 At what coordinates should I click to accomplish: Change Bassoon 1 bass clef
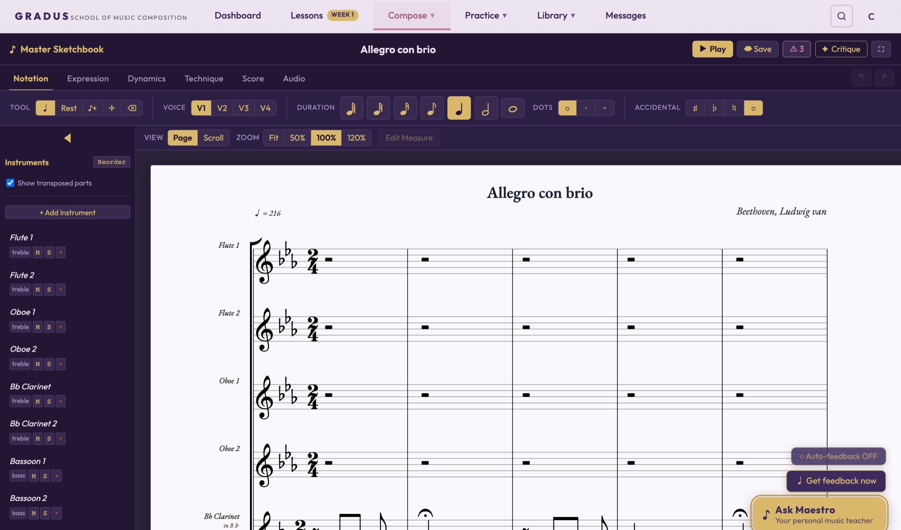(18, 476)
